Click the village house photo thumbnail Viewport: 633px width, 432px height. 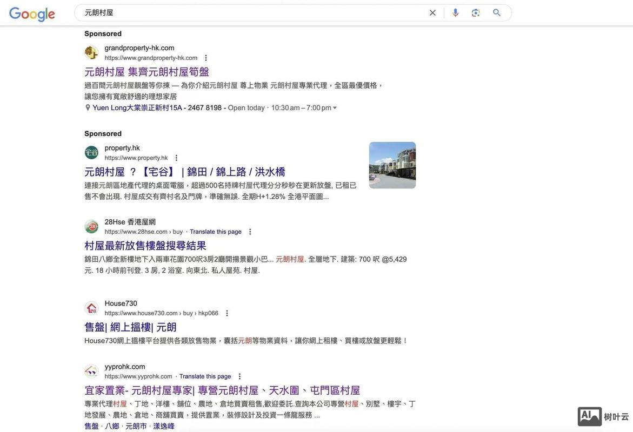click(x=392, y=165)
